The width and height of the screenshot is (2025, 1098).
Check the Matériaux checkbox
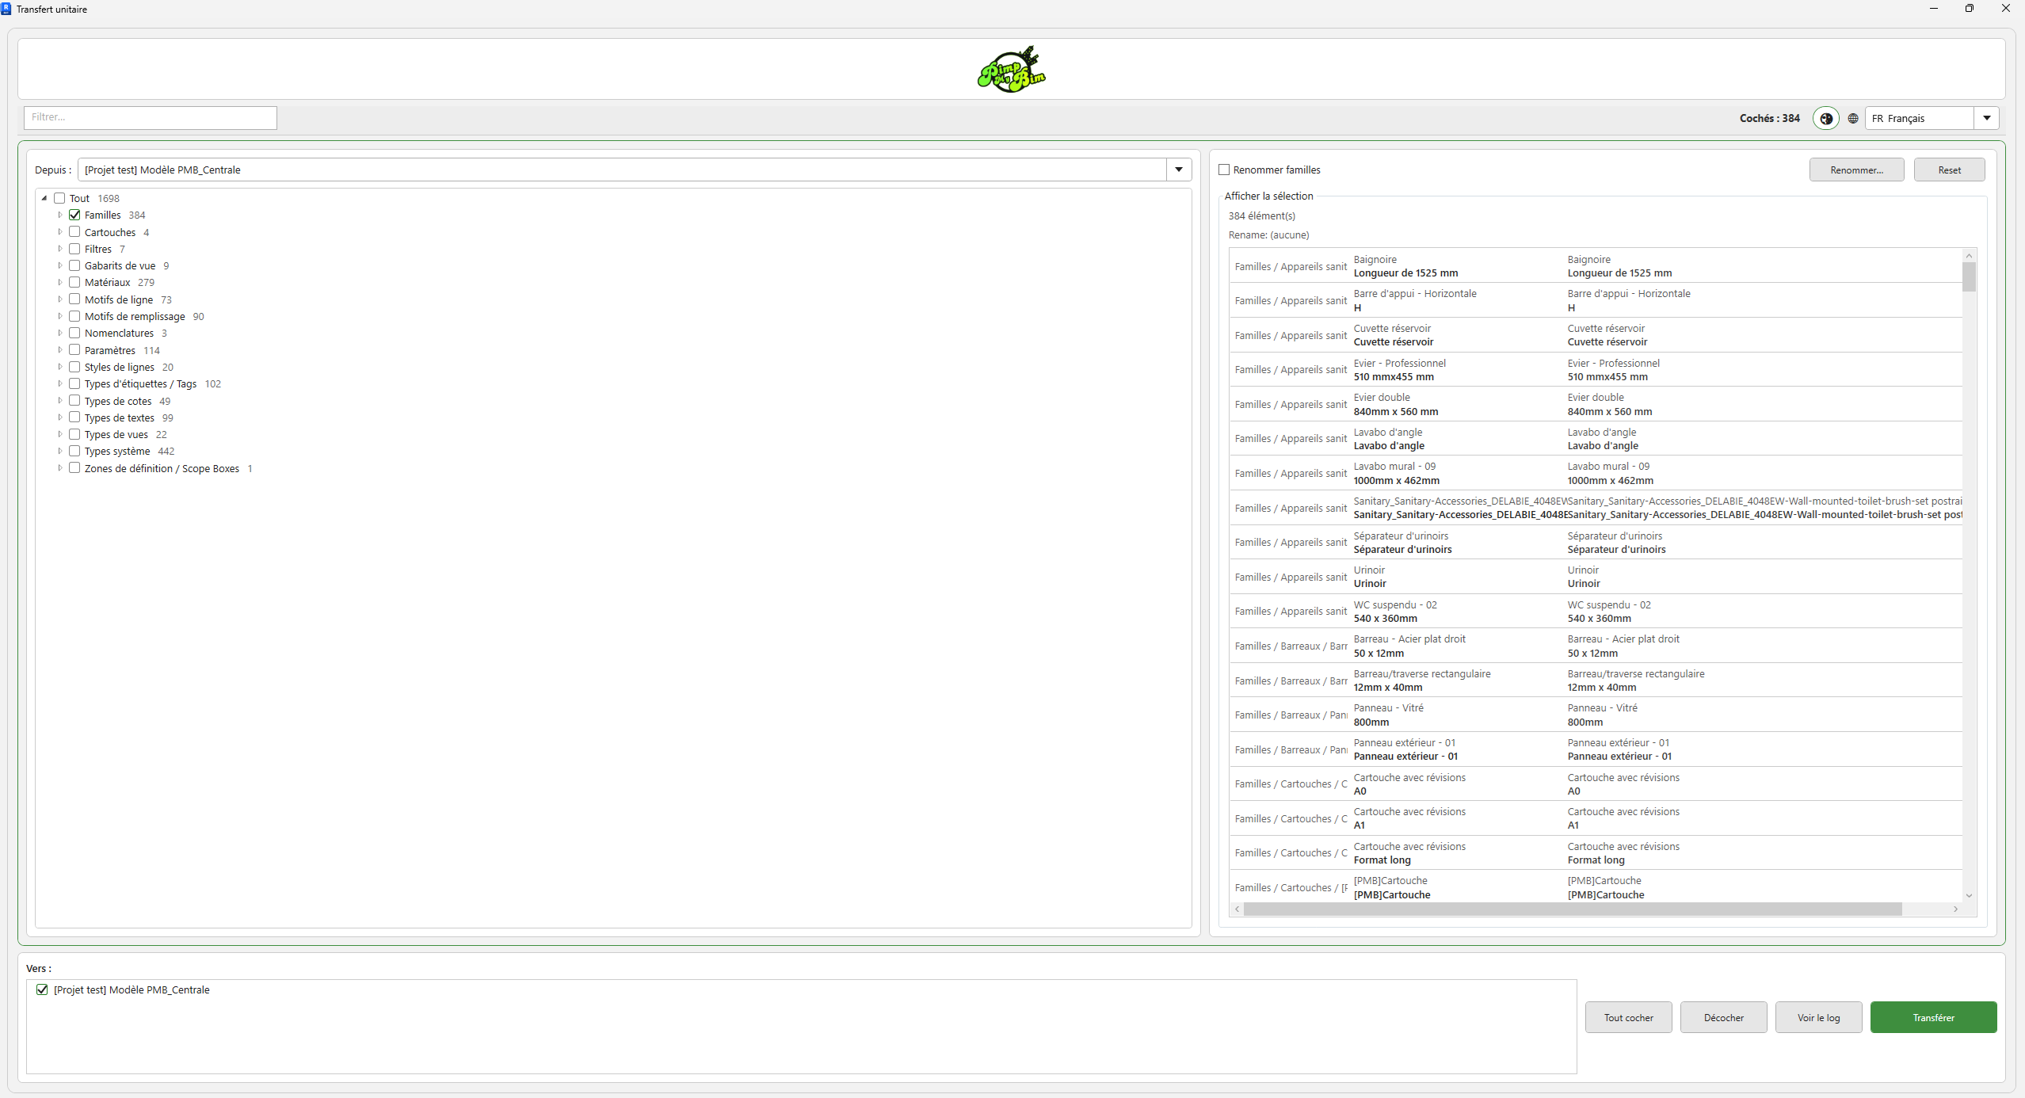(74, 282)
